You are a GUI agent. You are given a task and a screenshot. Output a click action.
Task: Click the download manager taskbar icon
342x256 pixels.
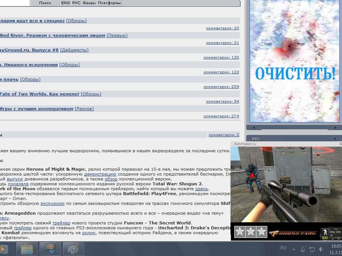tap(50, 249)
